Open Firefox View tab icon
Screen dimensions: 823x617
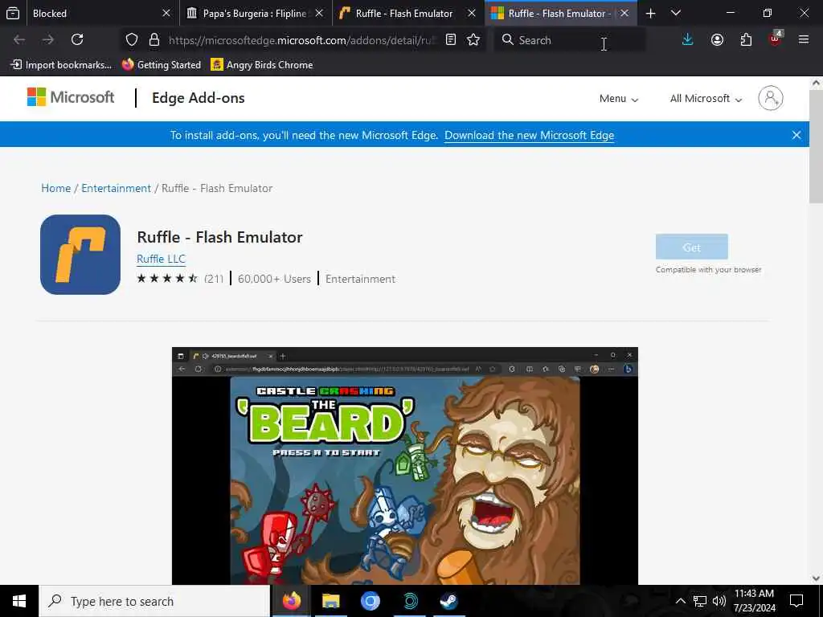[13, 13]
